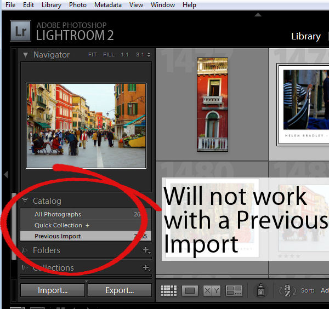
Task: Click the plus icon on the Collections panel
Action: click(x=146, y=268)
